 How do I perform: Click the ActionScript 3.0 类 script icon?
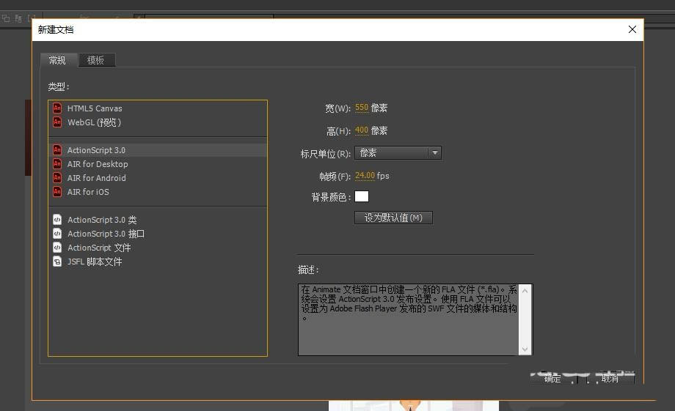(x=57, y=220)
